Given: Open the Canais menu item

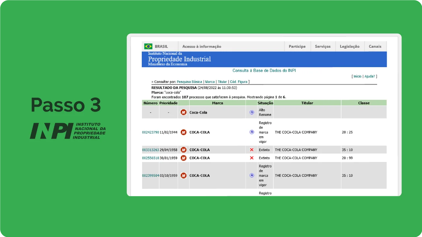Looking at the screenshot, I should [x=375, y=46].
